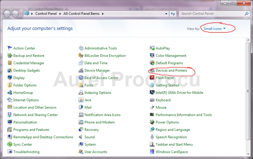253x159 pixels.
Task: Click the Internet Options icon
Action: (10, 100)
